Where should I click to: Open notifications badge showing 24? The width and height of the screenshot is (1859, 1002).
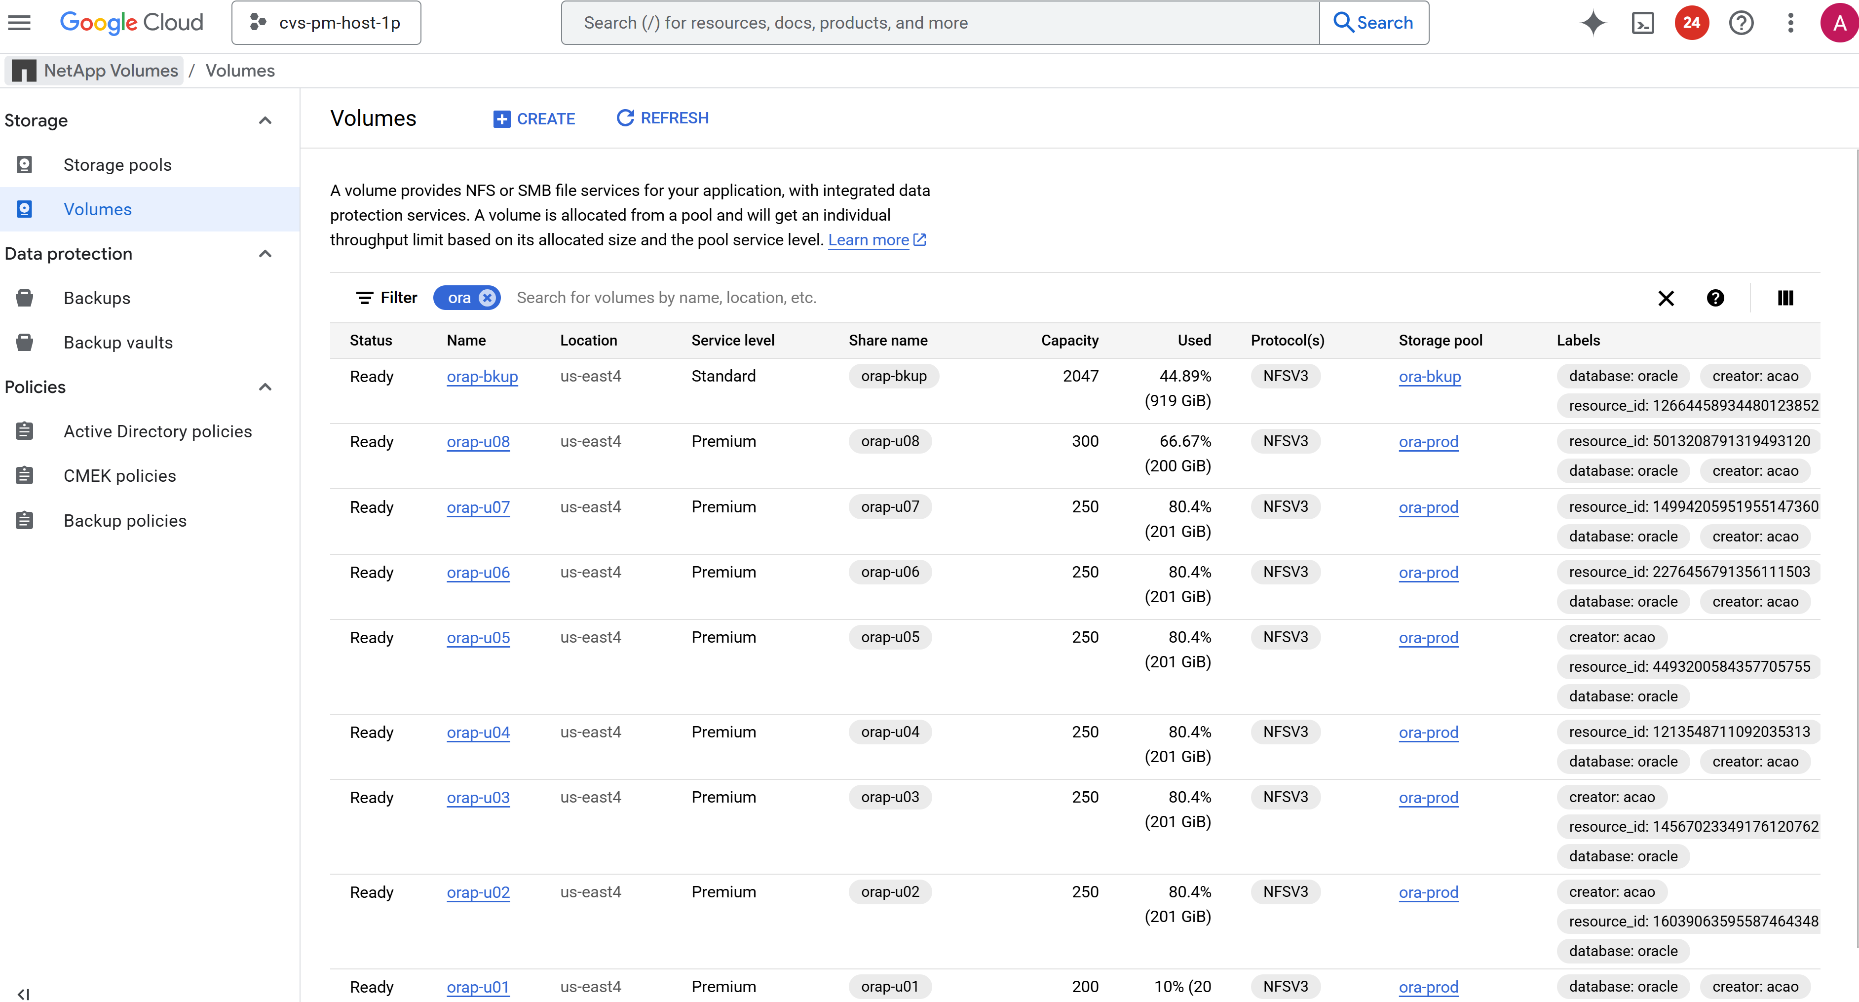tap(1692, 22)
